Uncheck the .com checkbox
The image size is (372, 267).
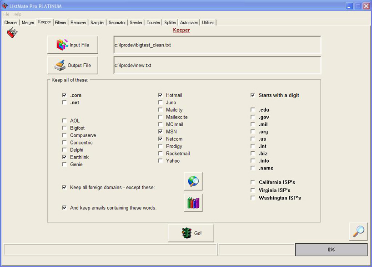click(65, 95)
